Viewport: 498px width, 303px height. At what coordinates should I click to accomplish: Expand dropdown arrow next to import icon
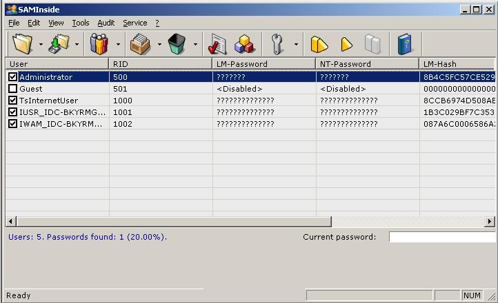point(77,44)
